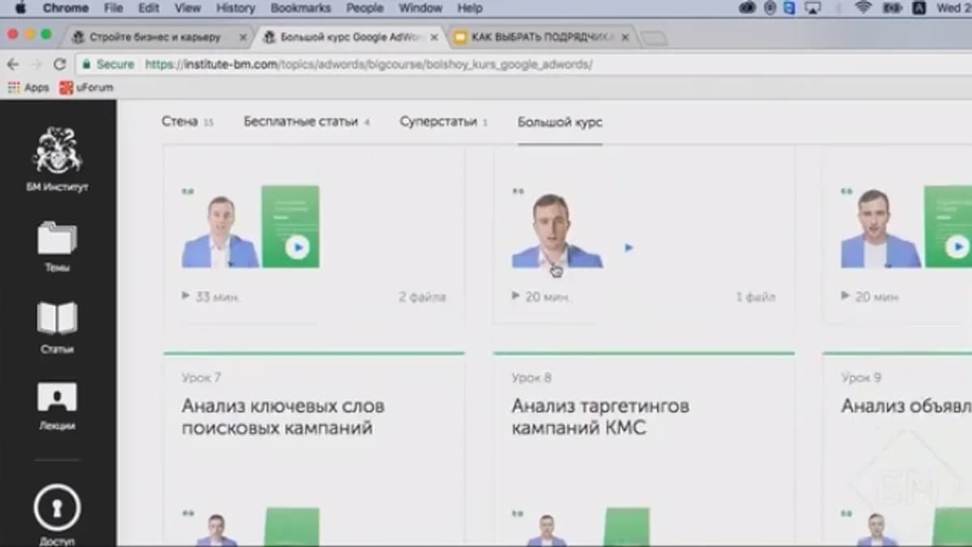Go back with the browser back arrow
The image size is (972, 547).
tap(13, 64)
